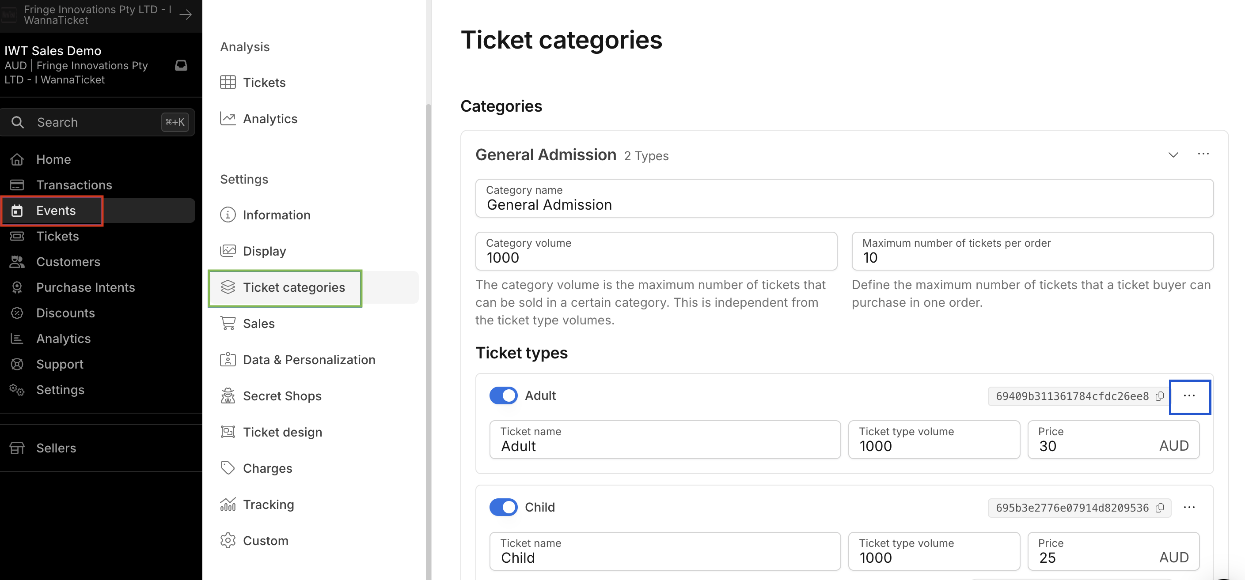Viewport: 1245px width, 580px height.
Task: Copy the Child ticket type ID
Action: point(1159,508)
